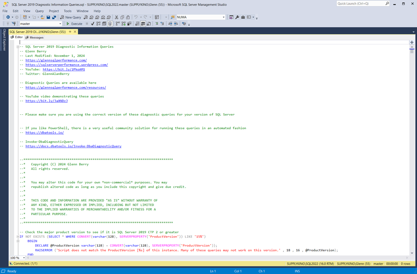Open the Toolbox icon
The width and height of the screenshot is (417, 274).
point(243,17)
